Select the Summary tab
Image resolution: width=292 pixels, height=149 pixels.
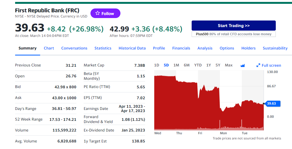[x=27, y=48]
